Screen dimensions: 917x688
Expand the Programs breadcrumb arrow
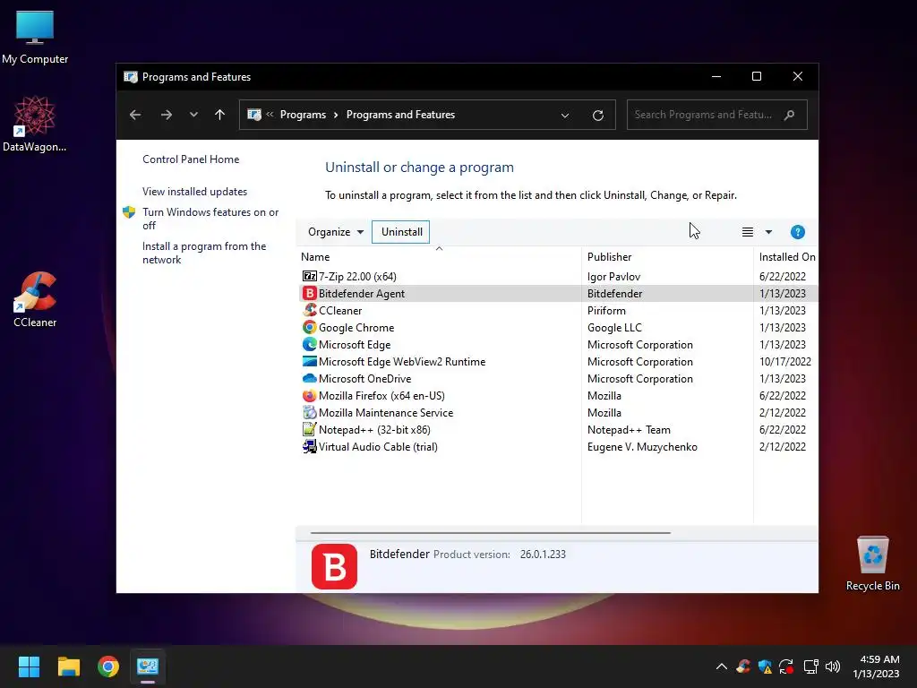[336, 115]
